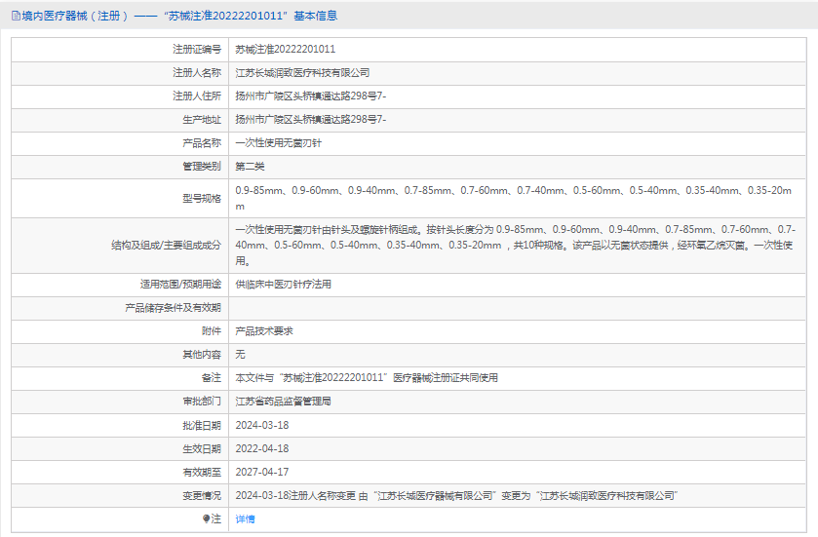This screenshot has height=537, width=818.
Task: Click the 批准日期 label cell
Action: pos(120,426)
